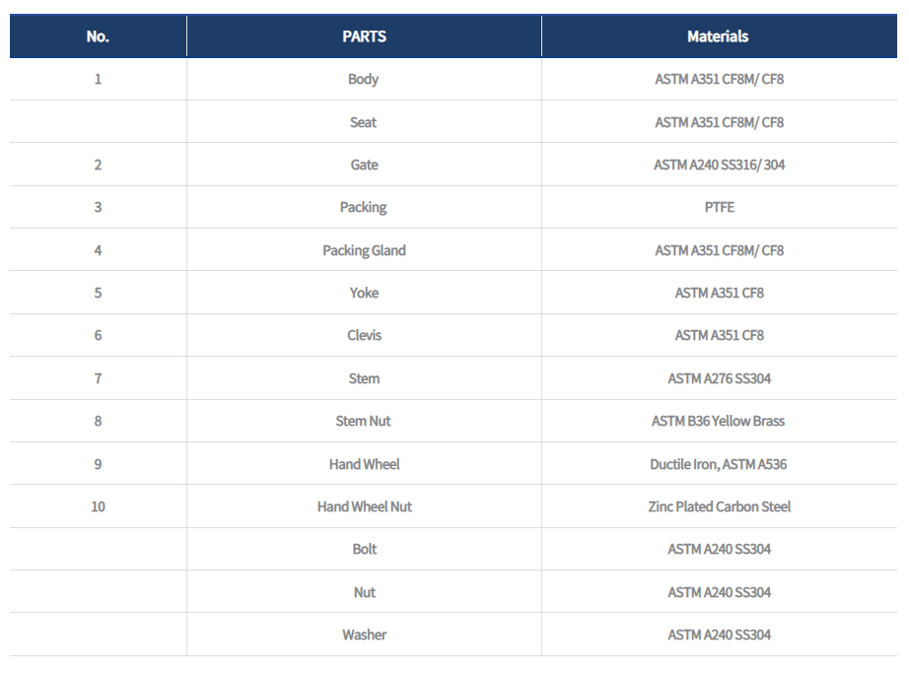The width and height of the screenshot is (909, 674).
Task: Select the "Clevis" part cell
Action: (364, 335)
